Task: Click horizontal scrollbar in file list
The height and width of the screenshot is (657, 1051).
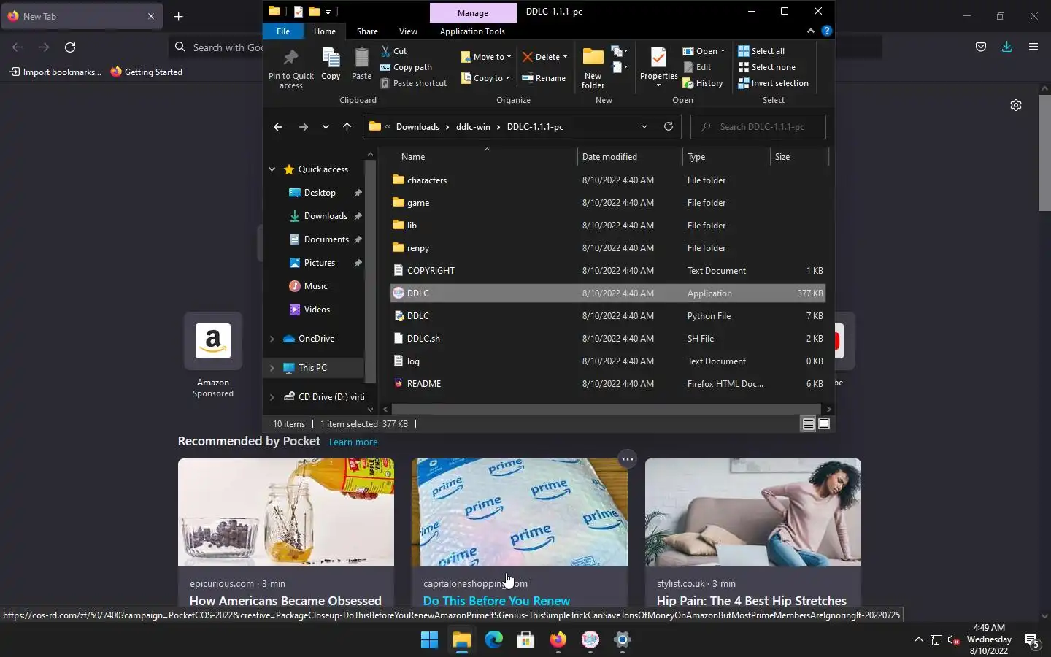Action: tap(607, 409)
